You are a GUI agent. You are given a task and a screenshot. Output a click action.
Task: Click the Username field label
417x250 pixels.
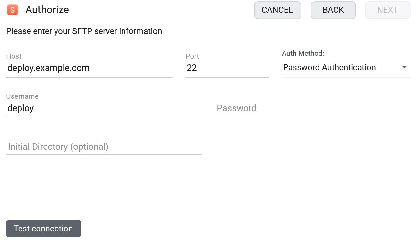22,96
